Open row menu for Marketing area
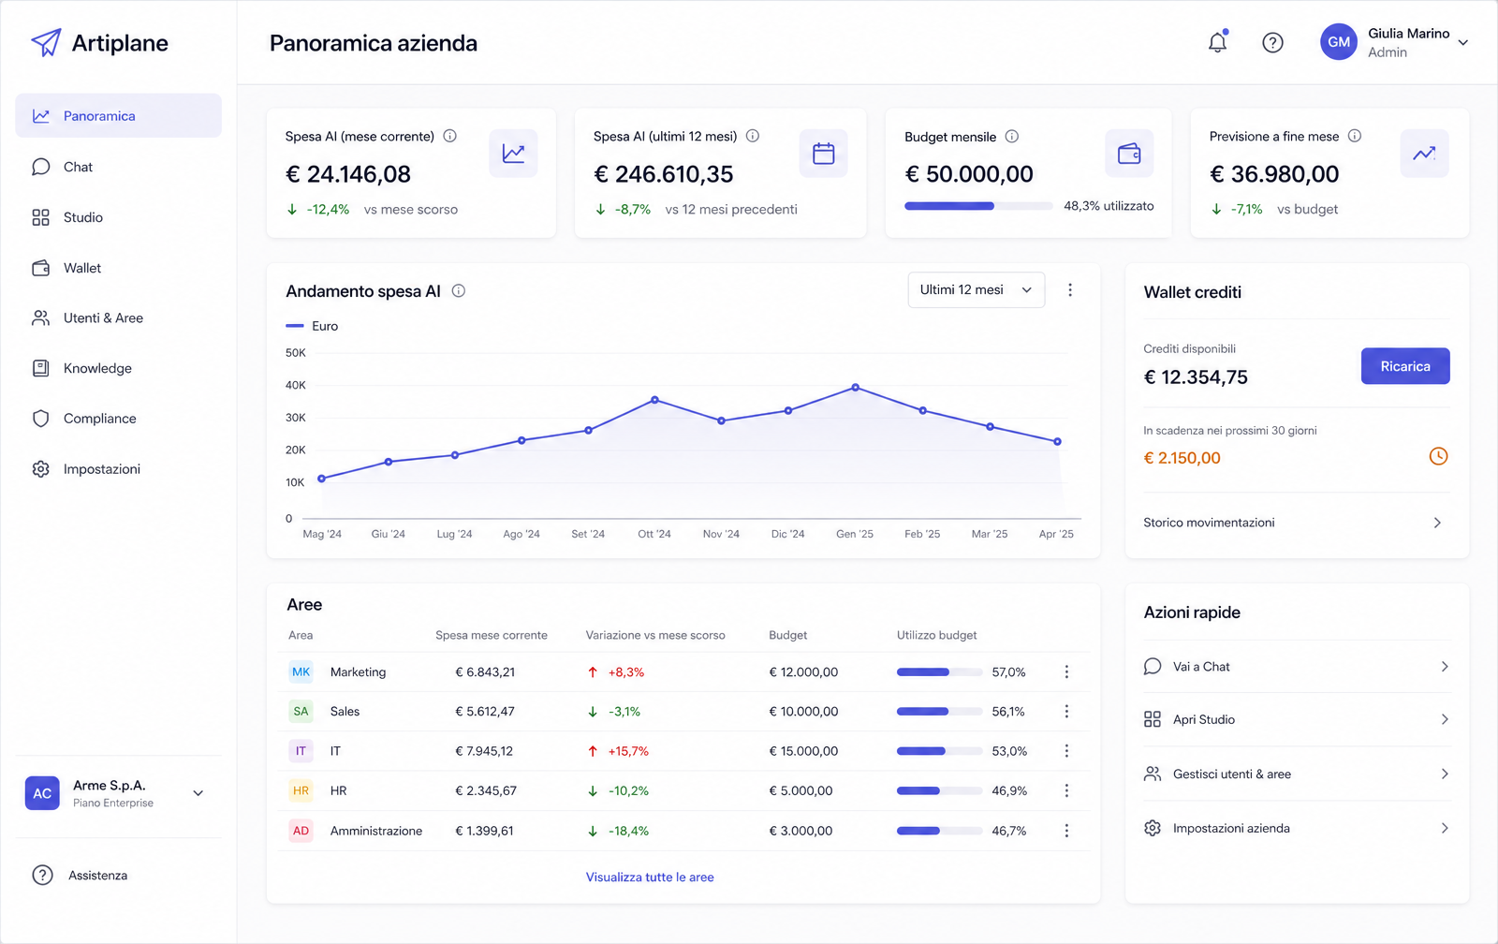1498x944 pixels. click(1066, 672)
